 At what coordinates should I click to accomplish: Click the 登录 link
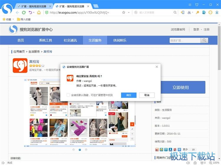[196, 29]
